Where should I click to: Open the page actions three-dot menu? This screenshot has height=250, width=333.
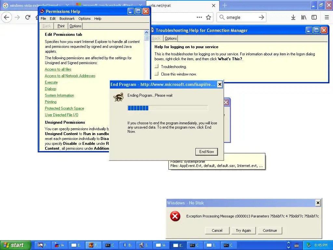tap(199, 17)
